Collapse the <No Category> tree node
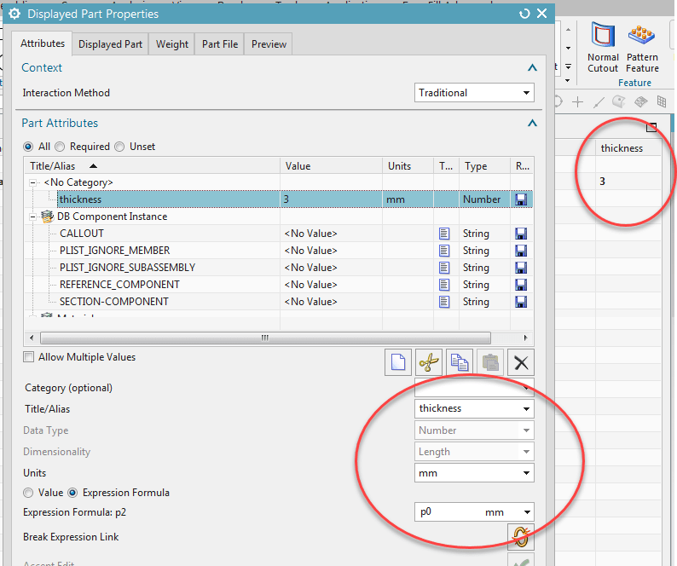This screenshot has width=677, height=566. [32, 182]
